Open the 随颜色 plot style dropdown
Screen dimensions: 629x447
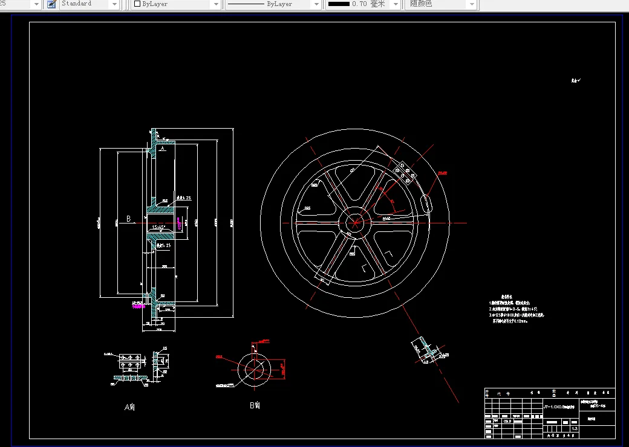click(x=441, y=4)
